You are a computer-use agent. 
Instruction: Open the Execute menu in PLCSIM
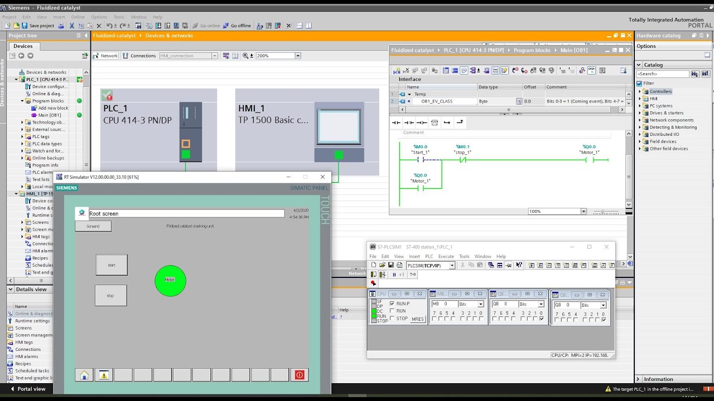point(446,257)
